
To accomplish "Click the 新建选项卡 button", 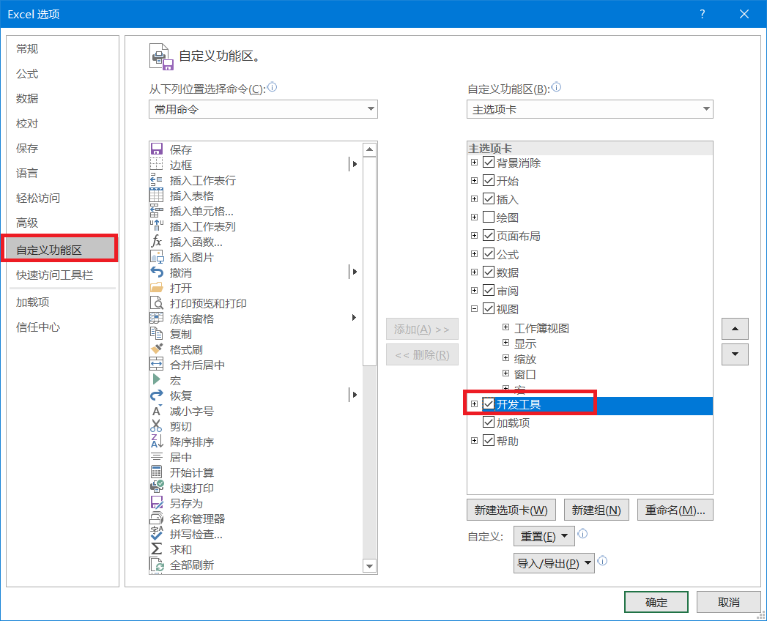I will [x=511, y=510].
